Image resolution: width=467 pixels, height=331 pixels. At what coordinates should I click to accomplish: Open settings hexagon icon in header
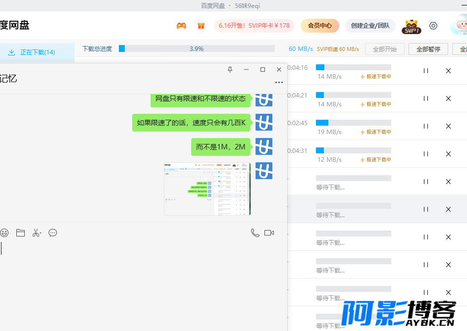point(433,26)
